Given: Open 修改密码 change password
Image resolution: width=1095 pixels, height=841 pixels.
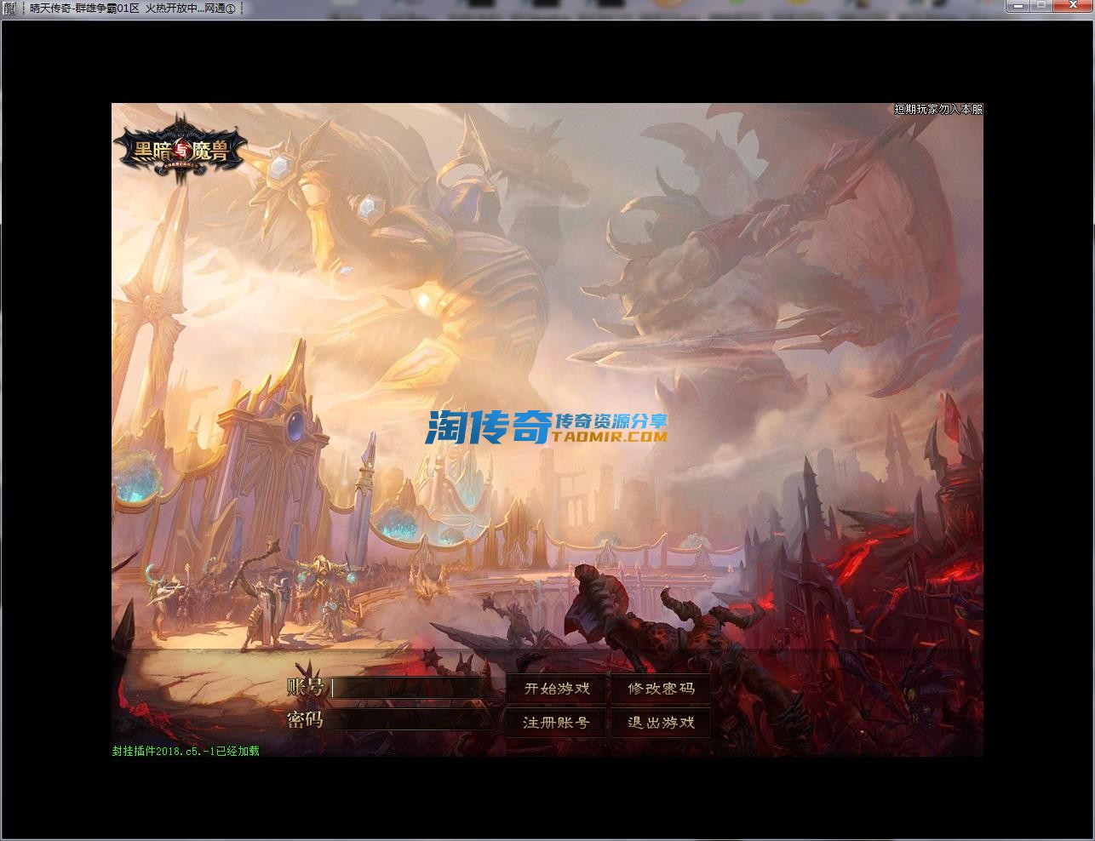Looking at the screenshot, I should point(661,689).
